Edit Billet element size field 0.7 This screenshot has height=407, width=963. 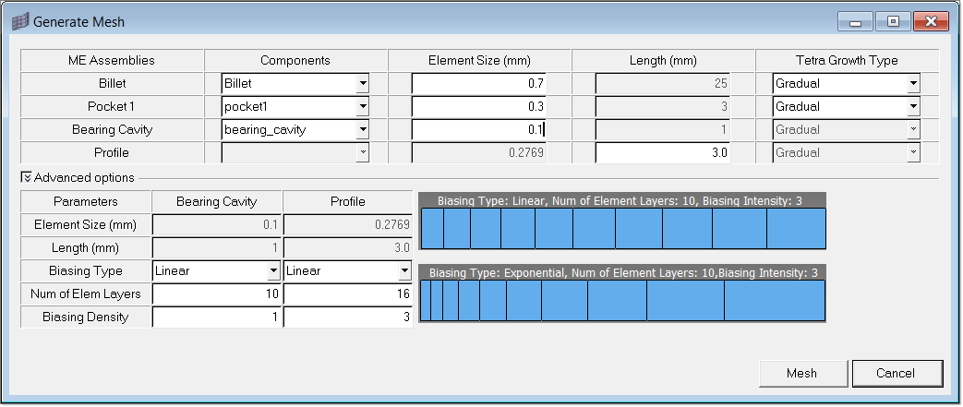click(x=479, y=83)
